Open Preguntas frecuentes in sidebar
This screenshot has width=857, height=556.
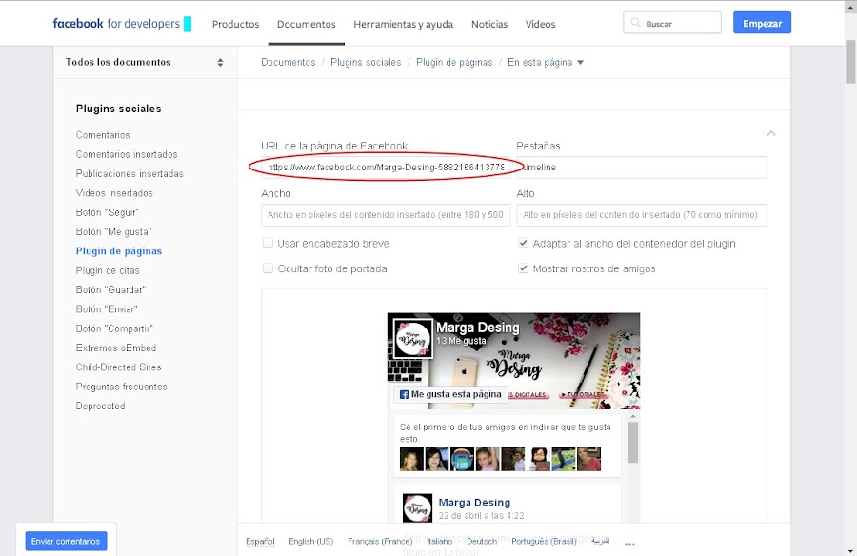[121, 387]
